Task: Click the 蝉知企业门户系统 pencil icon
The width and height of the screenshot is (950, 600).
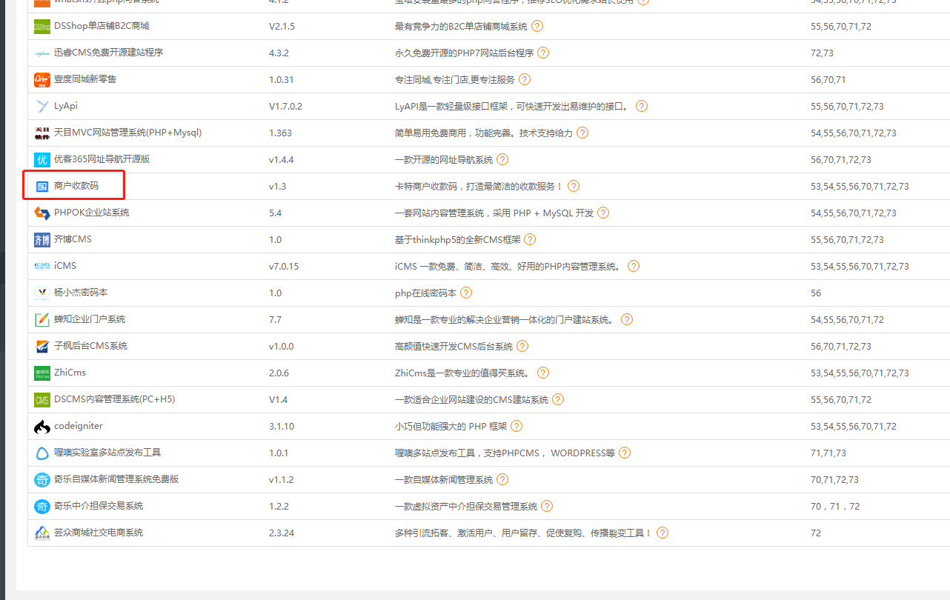Action: (42, 320)
